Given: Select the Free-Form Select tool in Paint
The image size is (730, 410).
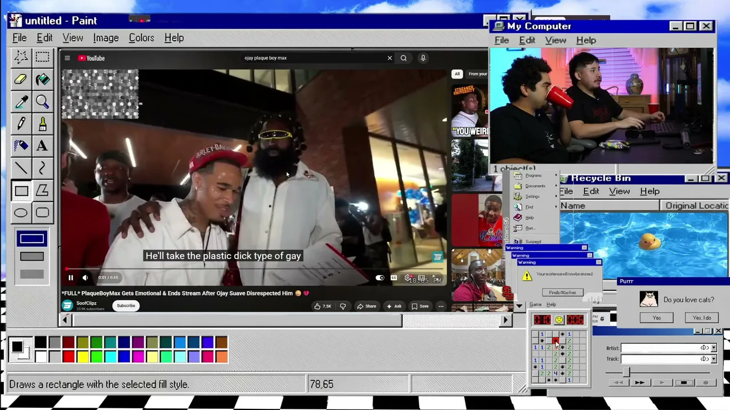Looking at the screenshot, I should coord(21,57).
